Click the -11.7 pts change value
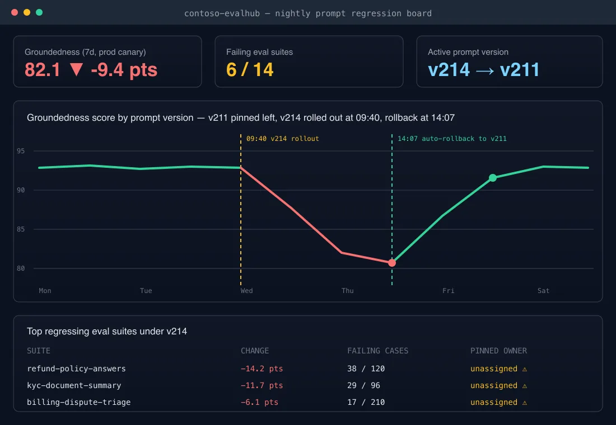Screen dimensions: 616x425 [262, 386]
